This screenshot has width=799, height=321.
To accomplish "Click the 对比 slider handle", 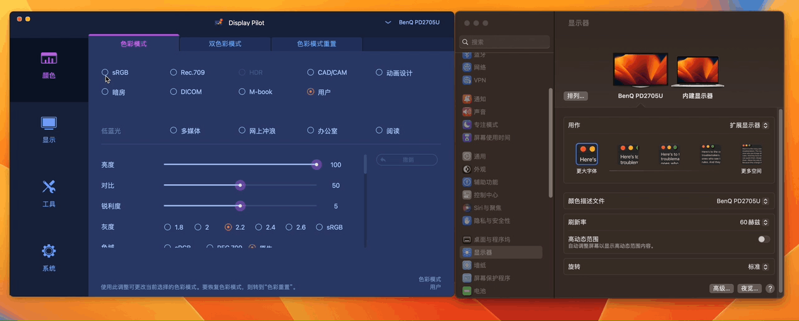I will (240, 185).
